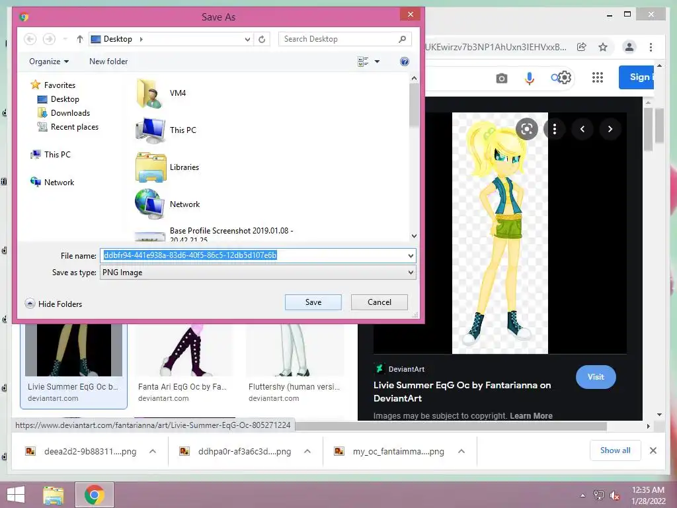
Task: Open Chrome three-dot menu
Action: pyautogui.click(x=651, y=47)
